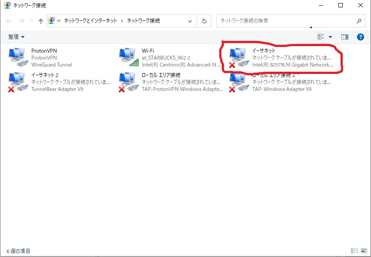The image size is (371, 257).
Task: Open the address bar history dropdown
Action: [x=190, y=21]
